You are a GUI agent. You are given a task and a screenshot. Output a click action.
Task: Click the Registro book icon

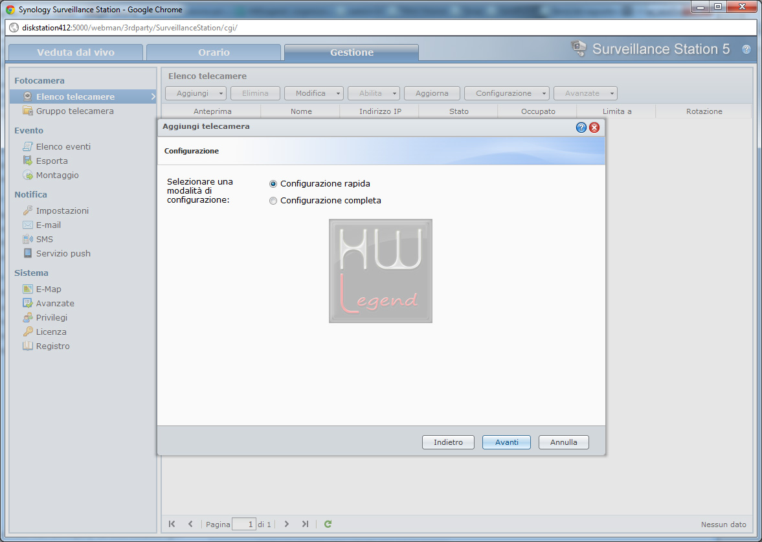[28, 346]
